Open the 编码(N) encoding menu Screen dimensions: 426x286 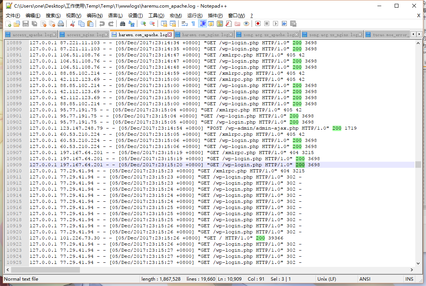click(x=94, y=16)
